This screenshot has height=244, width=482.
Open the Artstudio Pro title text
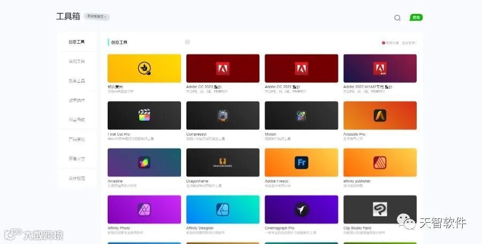(x=355, y=134)
